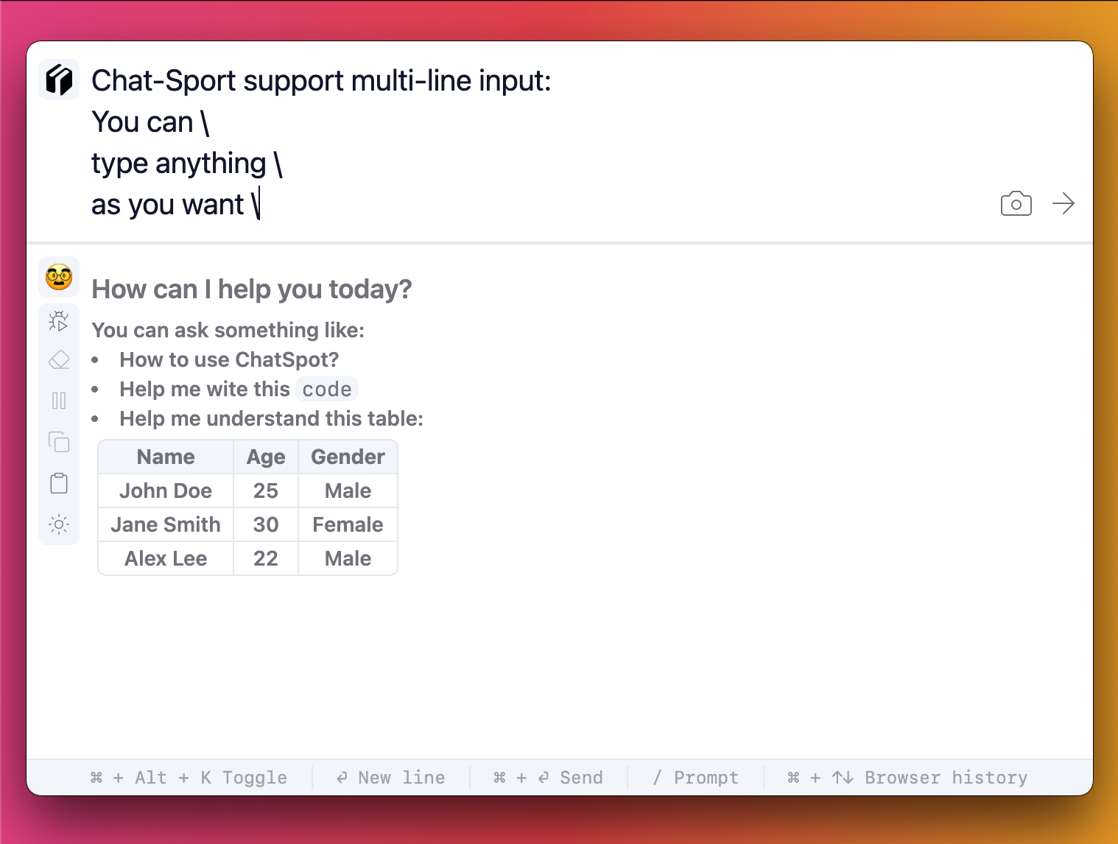Click the 'Female' table cell
The height and width of the screenshot is (844, 1118).
(x=348, y=524)
